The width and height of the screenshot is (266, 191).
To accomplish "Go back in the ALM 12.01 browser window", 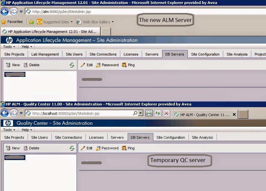I will [5, 12].
